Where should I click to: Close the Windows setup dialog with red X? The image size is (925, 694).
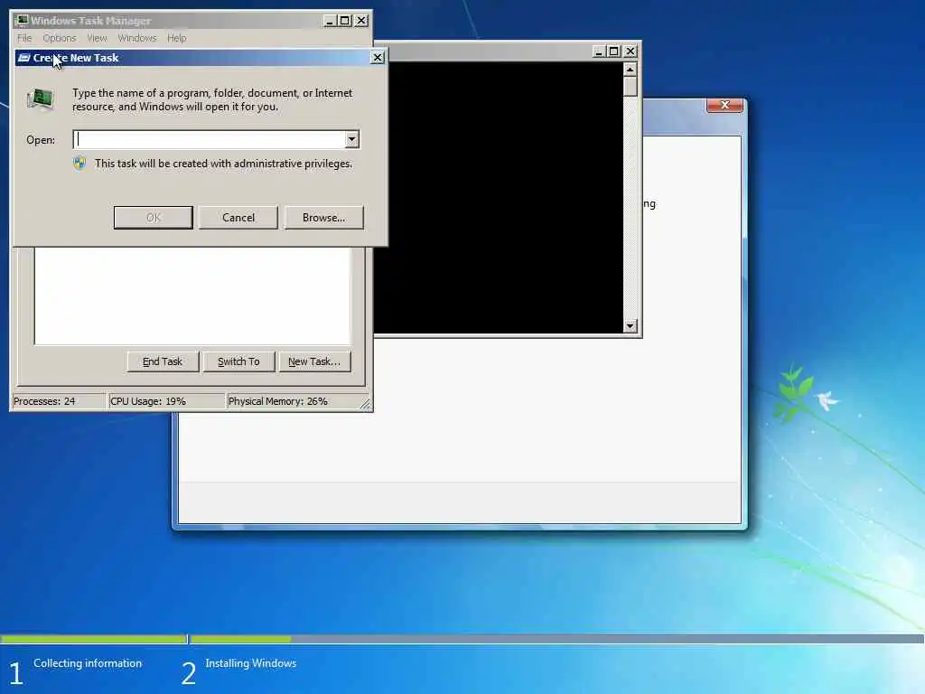tap(725, 105)
